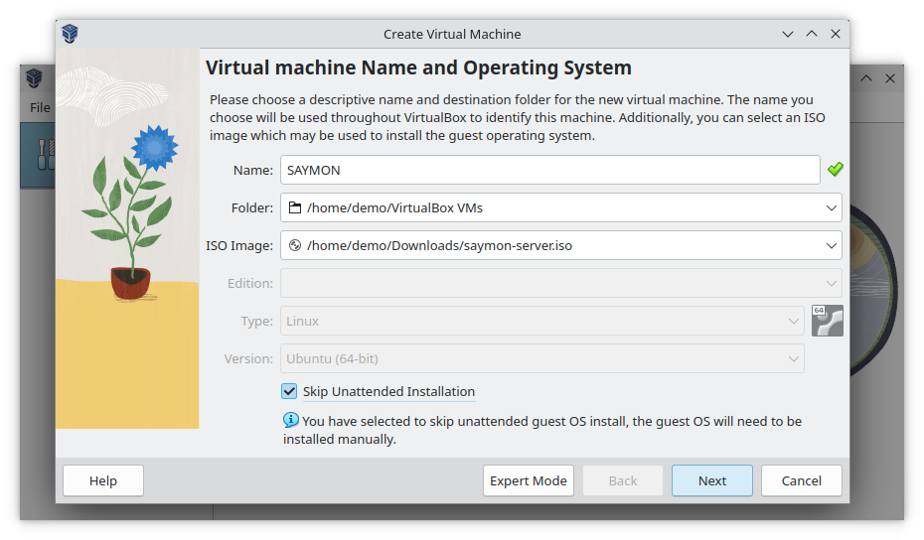Image resolution: width=924 pixels, height=540 pixels.
Task: Click the info icon beside skip unattended message
Action: pyautogui.click(x=290, y=420)
